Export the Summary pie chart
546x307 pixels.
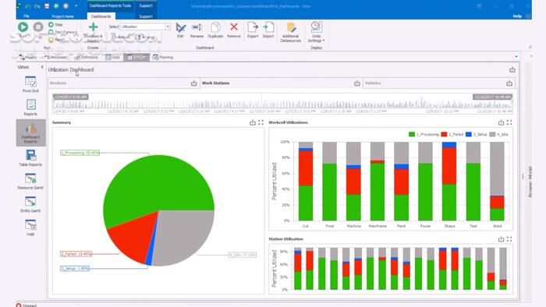[253, 123]
